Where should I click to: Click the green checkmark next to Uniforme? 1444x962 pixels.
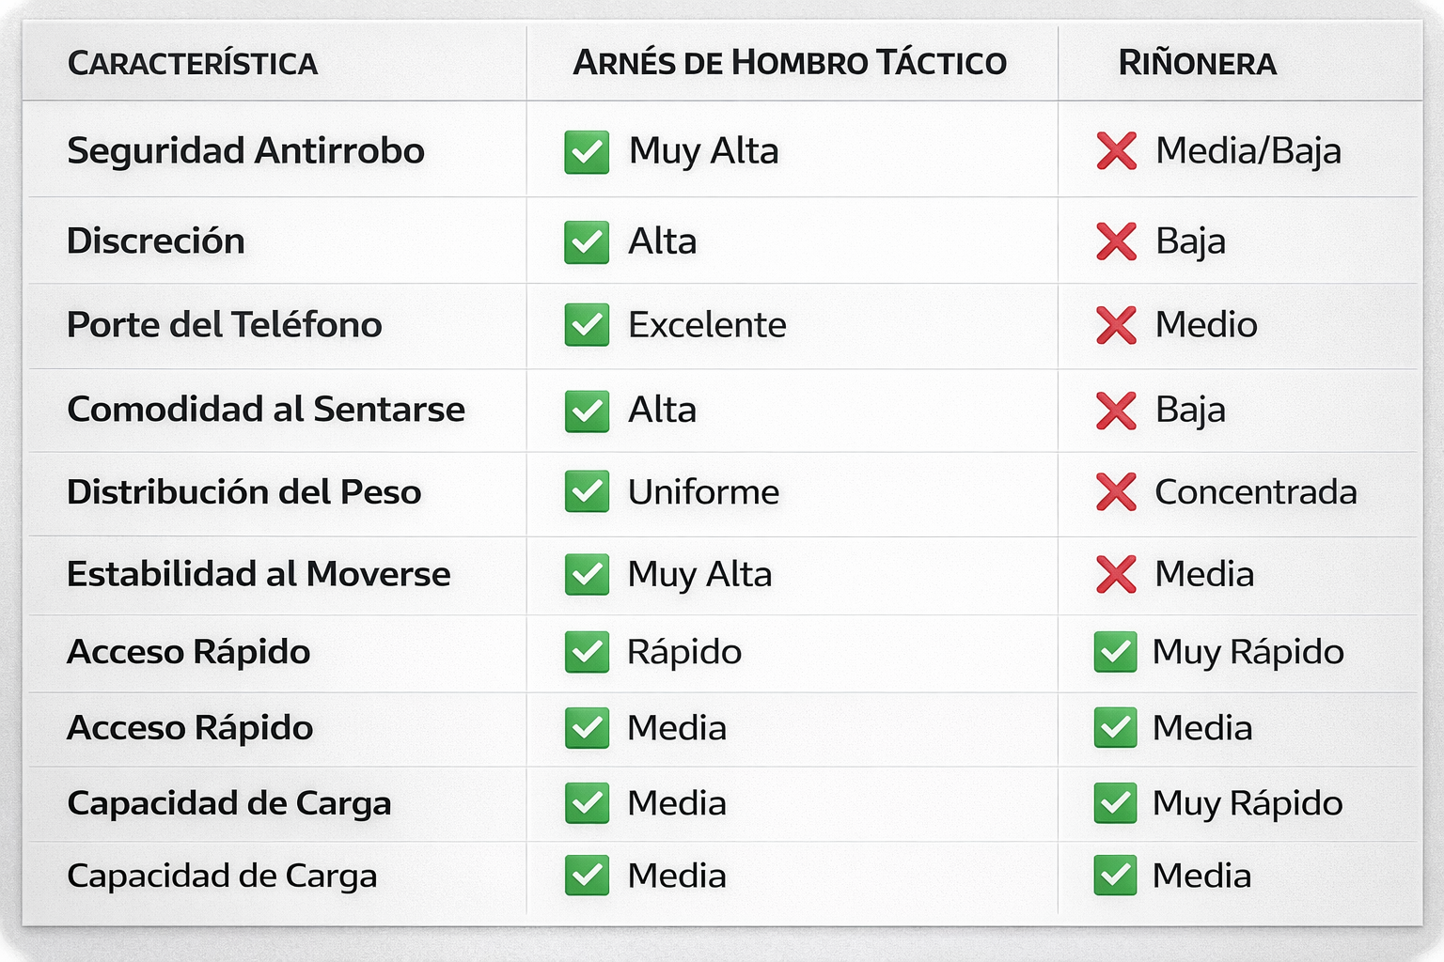587,492
